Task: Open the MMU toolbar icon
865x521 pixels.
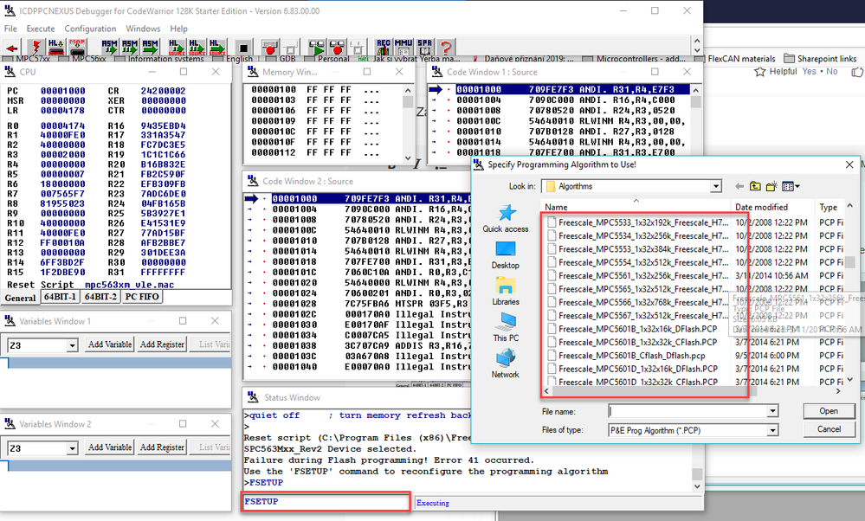Action: coord(403,48)
